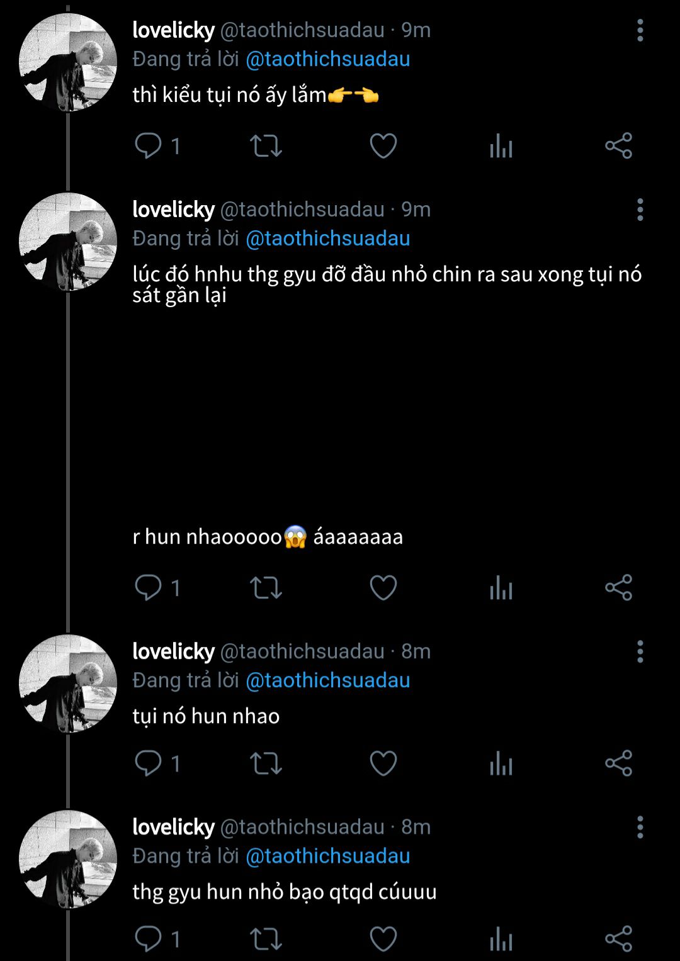680x961 pixels.
Task: Like the "tụi nó hun nhao" tweet
Action: [383, 763]
